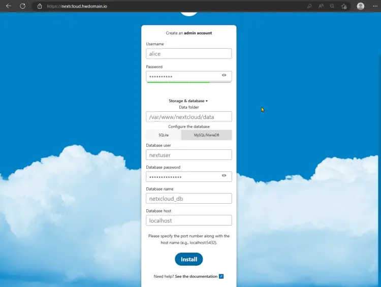
Task: Collapse the Storage & database section
Action: tap(188, 101)
